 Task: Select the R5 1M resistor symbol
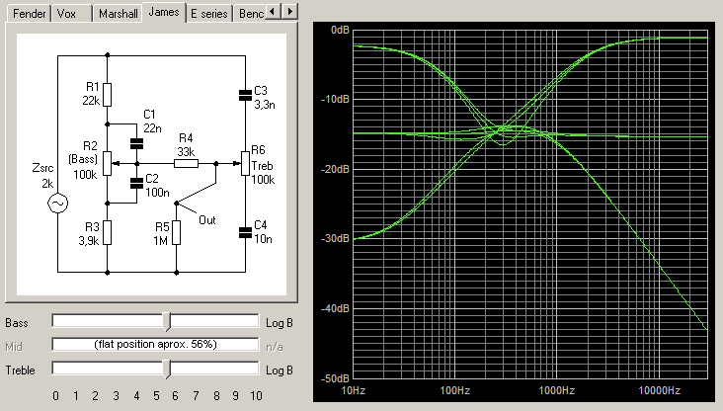click(x=176, y=232)
